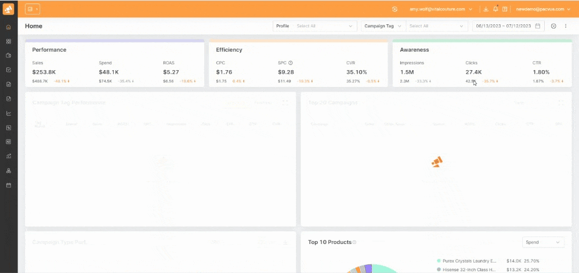Click the SPC info icon
Viewport: 579px width, 273px height.
pos(291,63)
